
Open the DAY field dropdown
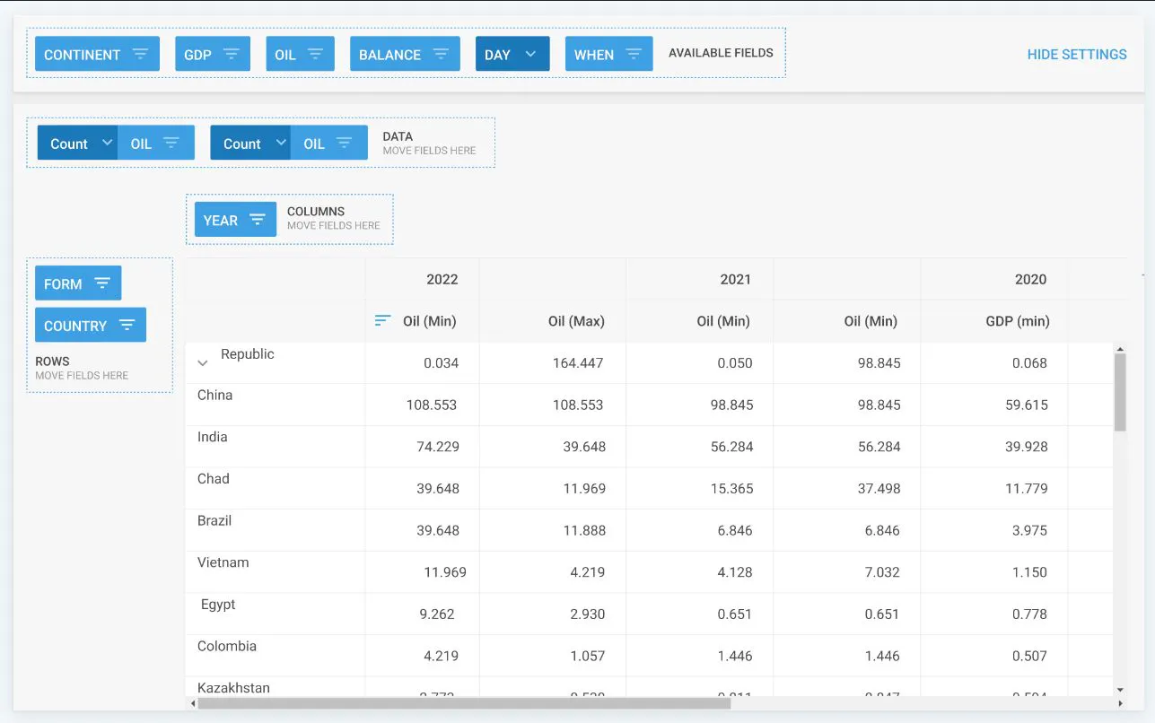tap(530, 55)
